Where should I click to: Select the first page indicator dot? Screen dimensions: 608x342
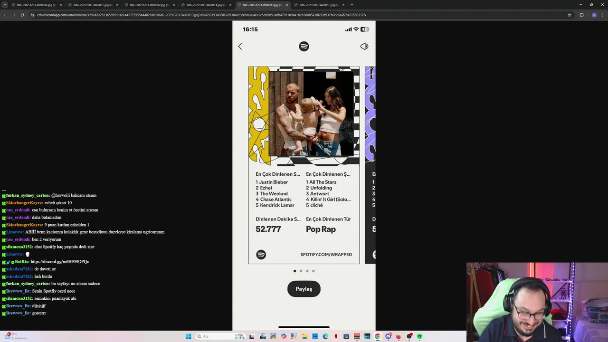pos(294,271)
